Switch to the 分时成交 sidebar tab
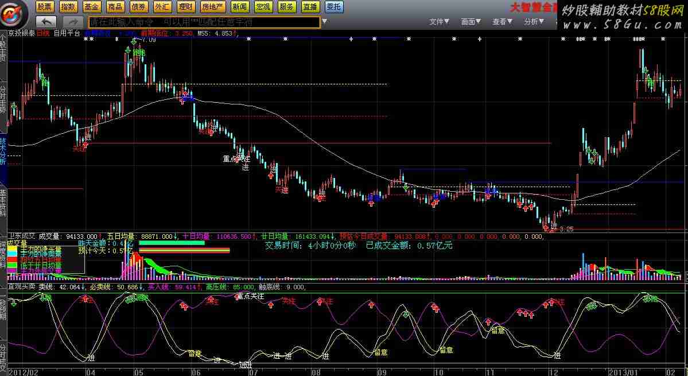This screenshot has height=376, width=688. pos(3,358)
